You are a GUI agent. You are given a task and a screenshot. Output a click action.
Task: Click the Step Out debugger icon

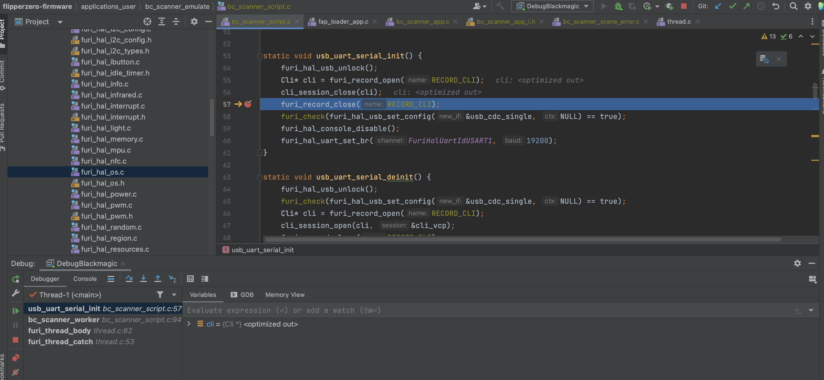(x=158, y=279)
